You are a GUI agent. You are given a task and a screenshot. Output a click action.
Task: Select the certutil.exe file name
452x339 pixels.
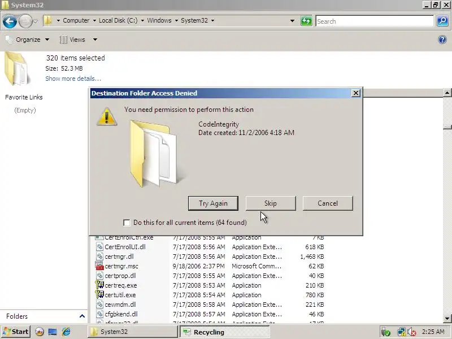pyautogui.click(x=120, y=295)
